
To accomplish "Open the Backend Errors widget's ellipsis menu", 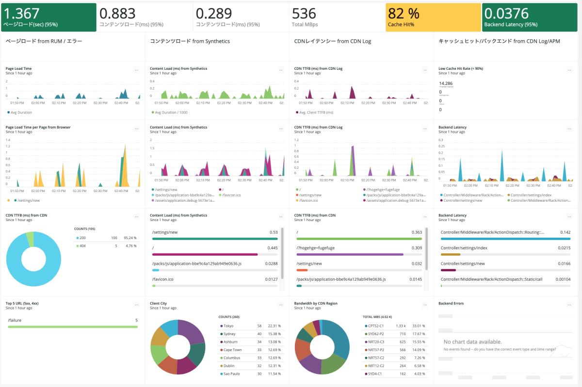I will [x=569, y=305].
